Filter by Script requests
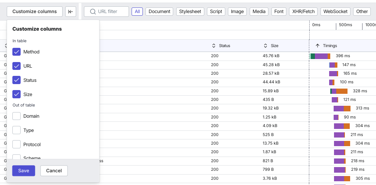The image size is (376, 185). (x=216, y=12)
